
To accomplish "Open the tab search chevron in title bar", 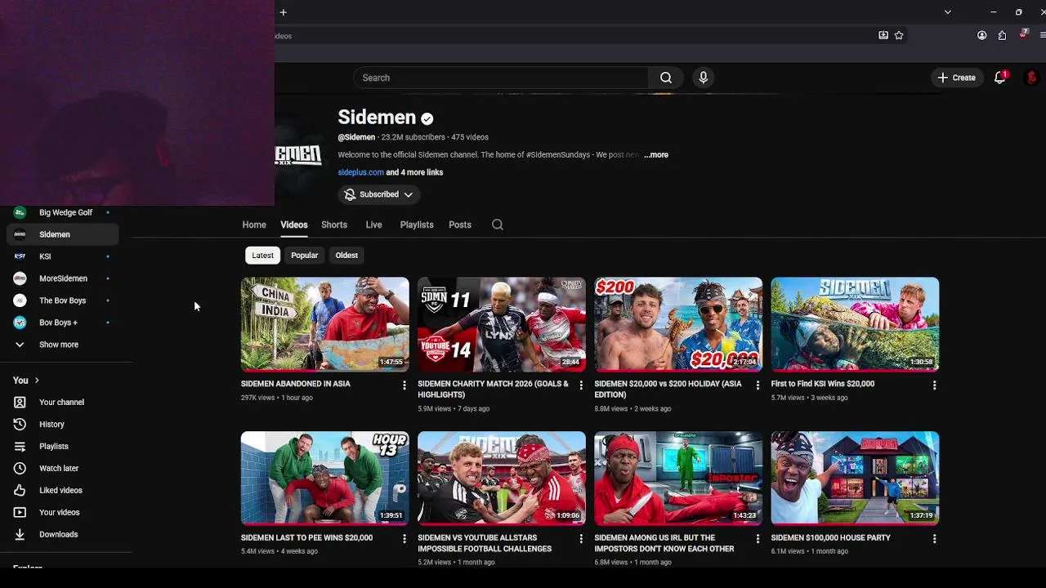I will (x=947, y=12).
